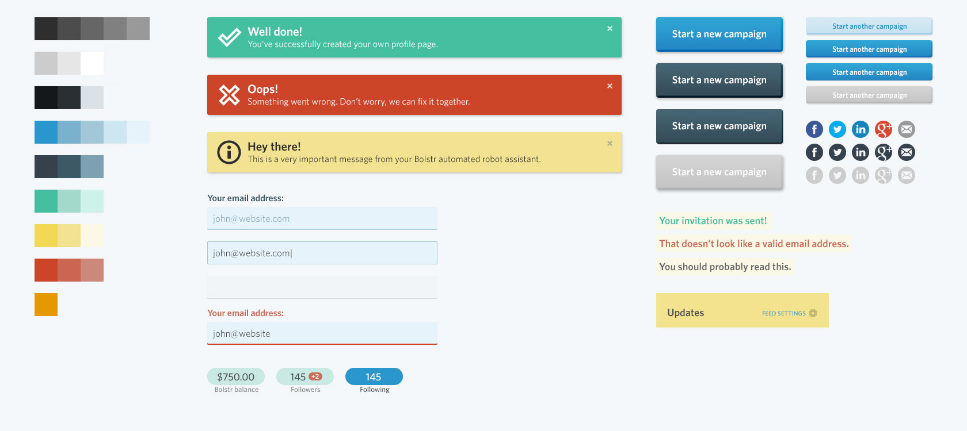Click the Facebook social icon
This screenshot has height=431, width=967.
pos(814,129)
